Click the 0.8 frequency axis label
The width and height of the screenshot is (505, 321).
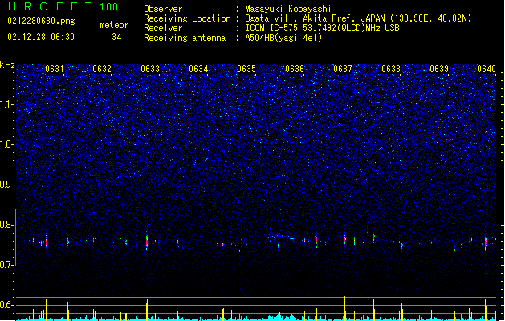pos(7,225)
